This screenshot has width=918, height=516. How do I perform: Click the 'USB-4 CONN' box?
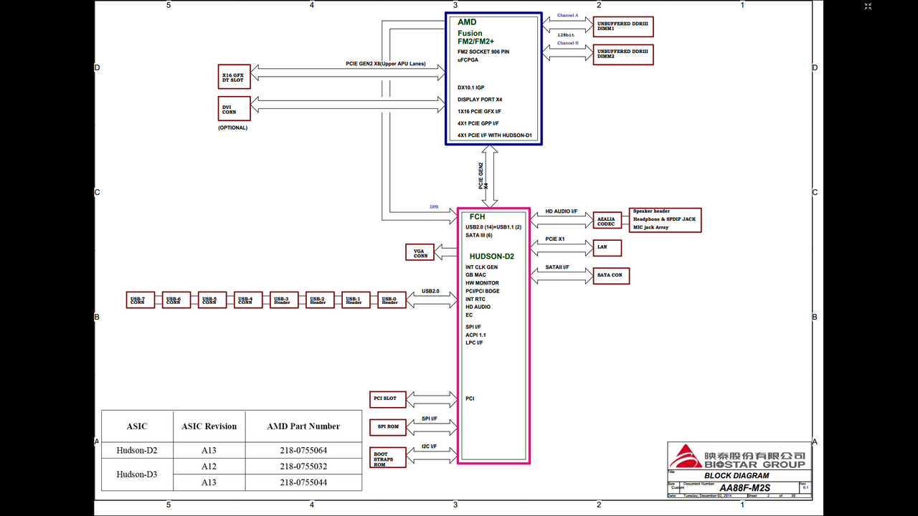coord(248,300)
